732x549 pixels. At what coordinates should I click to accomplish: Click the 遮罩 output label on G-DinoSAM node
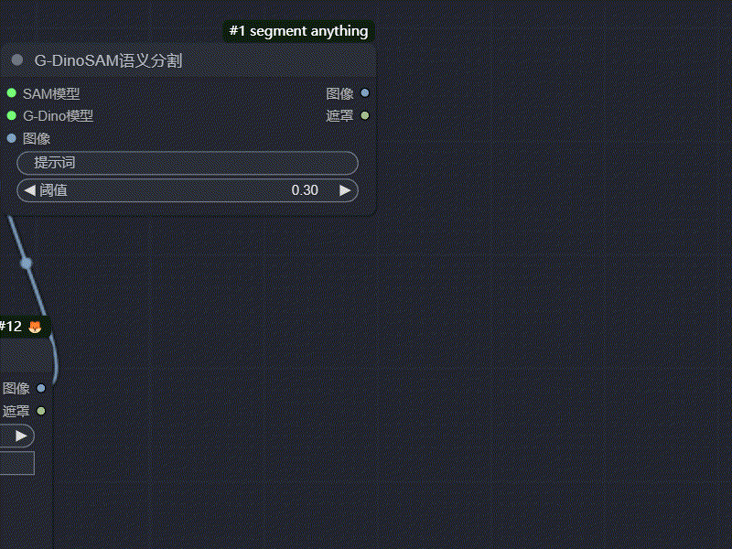tap(339, 116)
